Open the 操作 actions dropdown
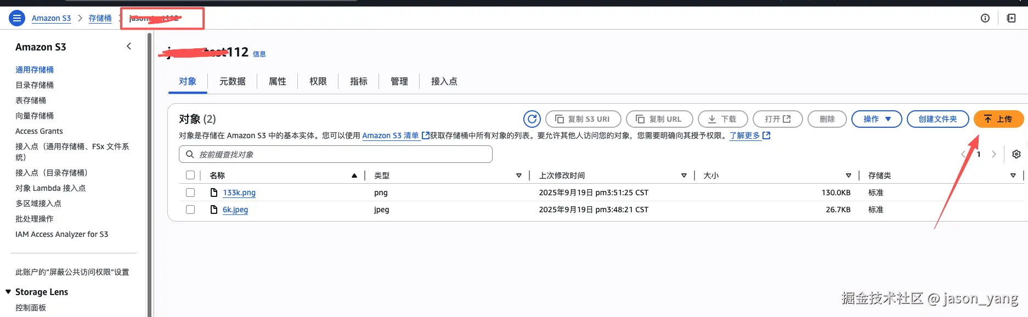The image size is (1028, 317). 877,119
